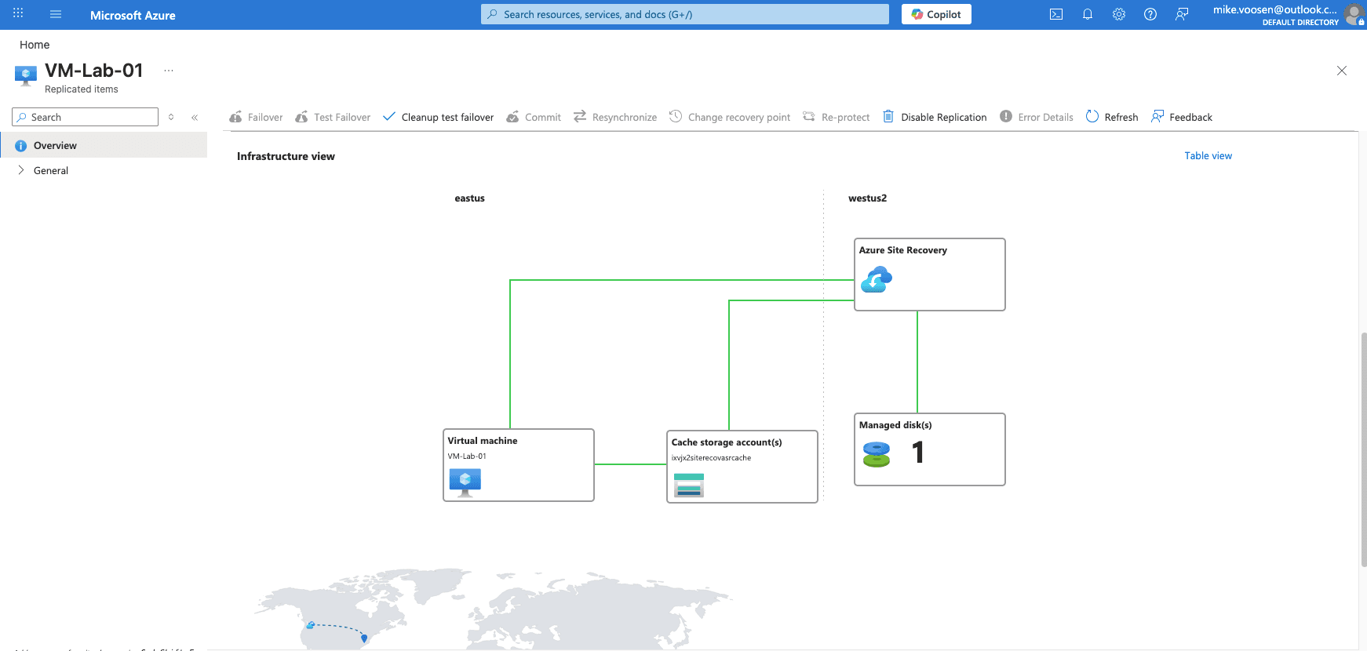Collapse the left menu with the double chevron
This screenshot has height=651, width=1367.
click(x=195, y=117)
